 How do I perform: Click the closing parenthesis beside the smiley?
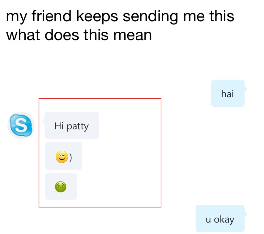pyautogui.click(x=70, y=158)
